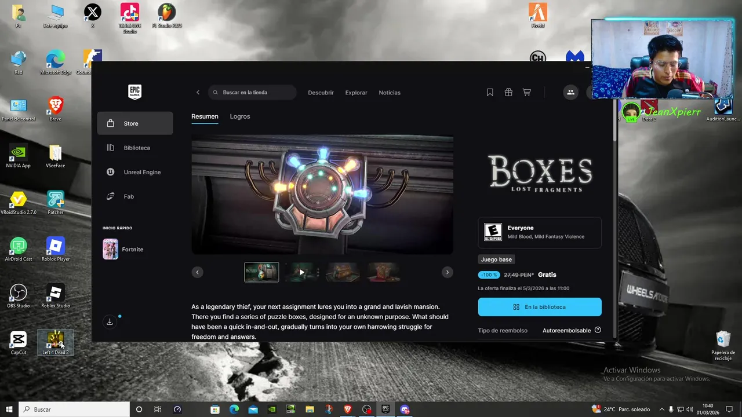The image size is (742, 417).
Task: Click the ESRB Everyone rating box
Action: pyautogui.click(x=540, y=232)
